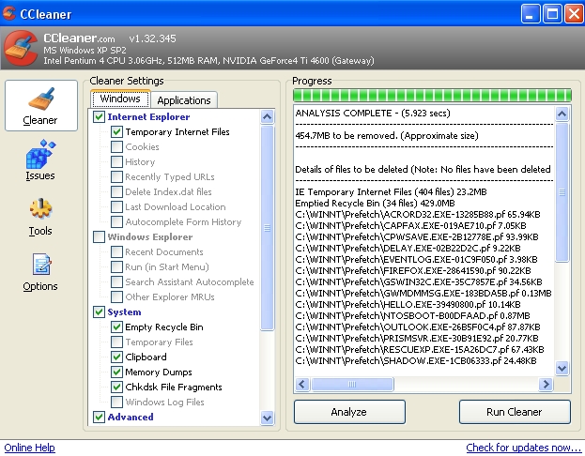Image resolution: width=585 pixels, height=456 pixels.
Task: Uncheck Temporary Internet Files
Action: [116, 132]
